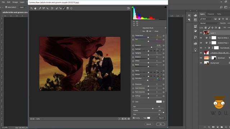Hide the Gradient Map 1 layer
Screen dimensions: 230x129
(x=201, y=43)
